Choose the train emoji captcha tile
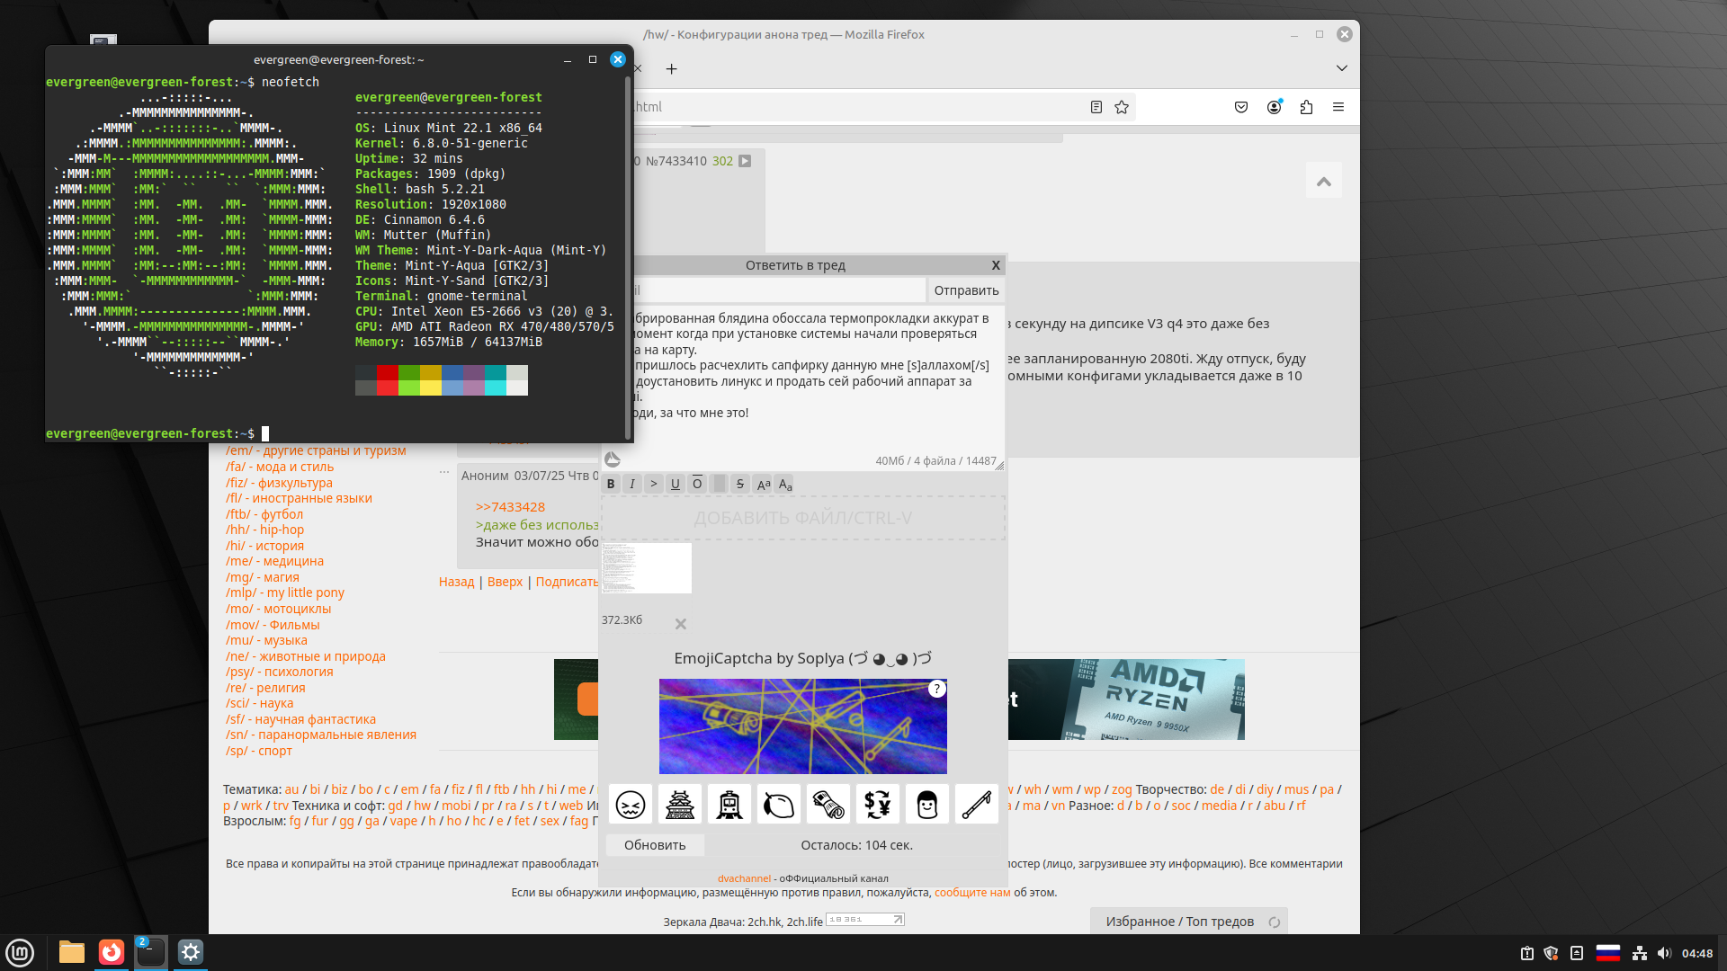Screen dimensions: 1727x971 tap(729, 804)
